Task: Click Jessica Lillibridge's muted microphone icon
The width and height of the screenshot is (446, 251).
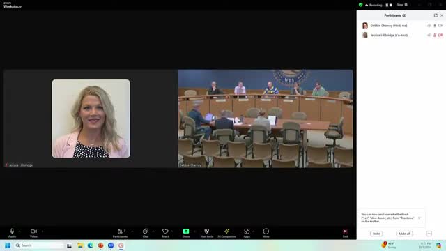Action: point(435,36)
